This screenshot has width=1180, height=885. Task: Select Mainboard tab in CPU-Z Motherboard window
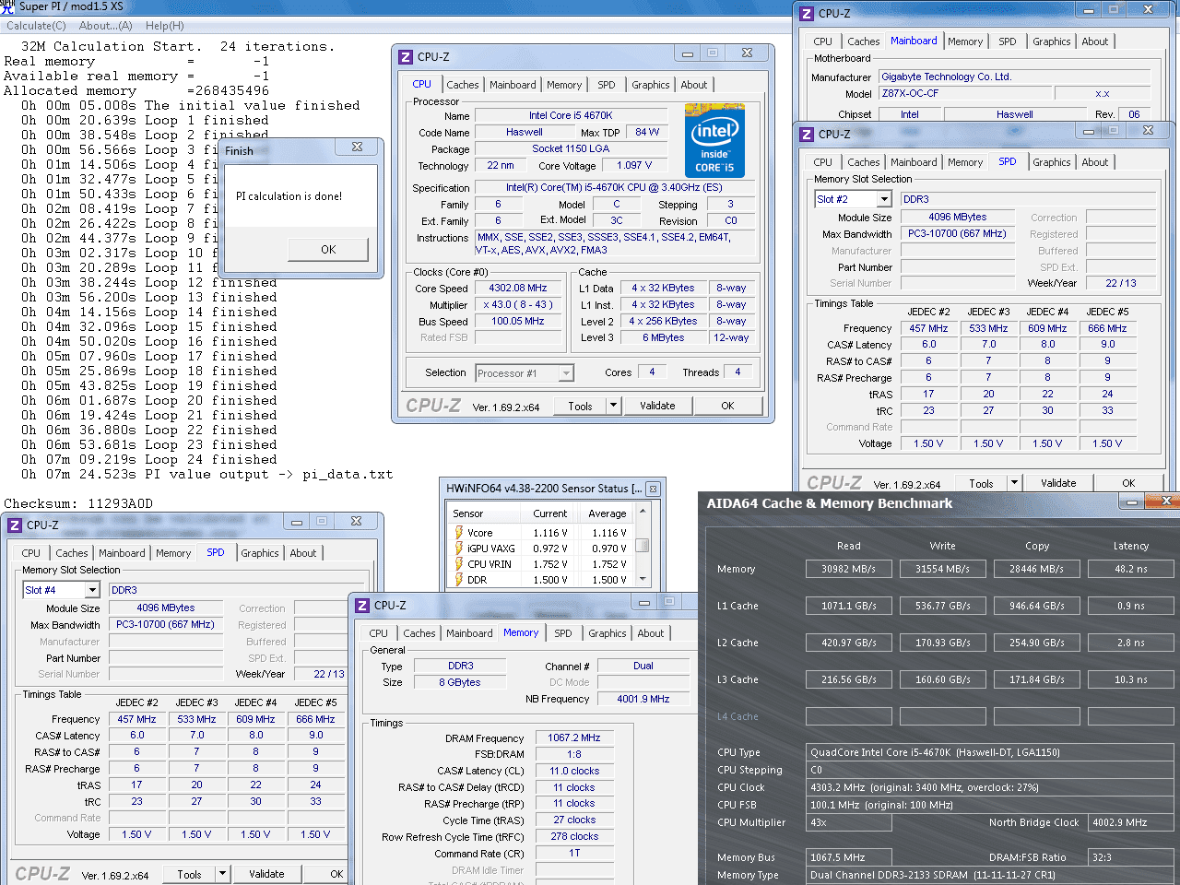click(x=914, y=41)
